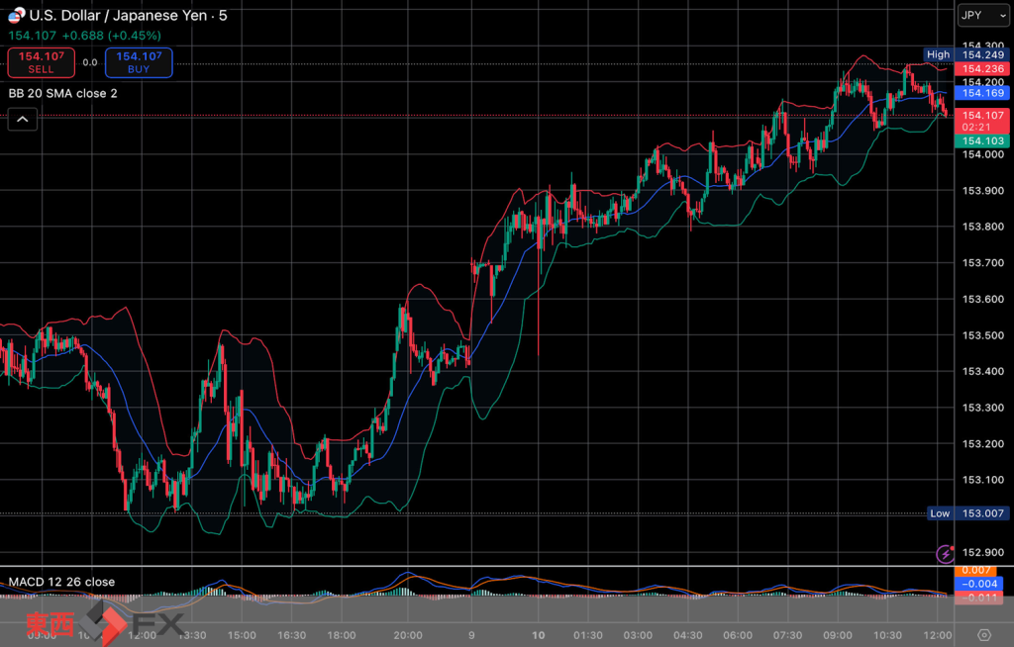Screen dimensions: 1014x647
Task: Open chart settings gear on time axis
Action: tap(983, 635)
